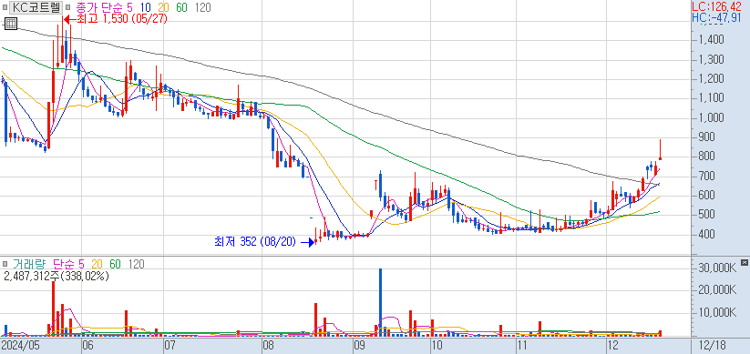The width and height of the screenshot is (750, 354).
Task: Click the 1,100 price axis label
Action: tap(710, 98)
